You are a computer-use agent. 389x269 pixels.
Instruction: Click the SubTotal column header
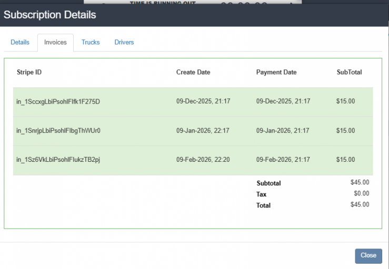(x=349, y=73)
